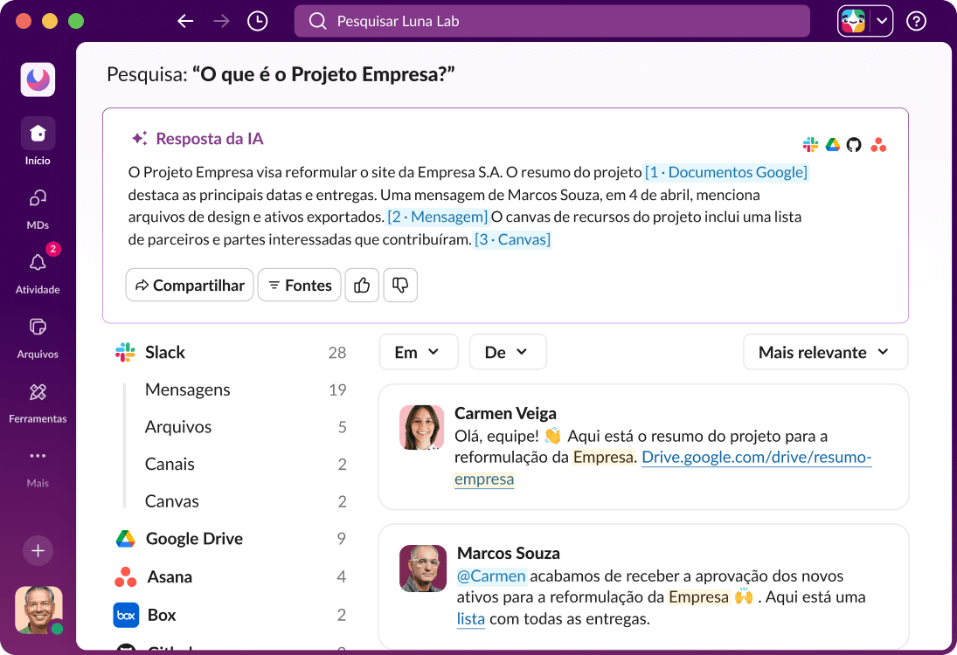Screen dimensions: 957x655
Task: Click the Compartilhar button
Action: point(189,285)
